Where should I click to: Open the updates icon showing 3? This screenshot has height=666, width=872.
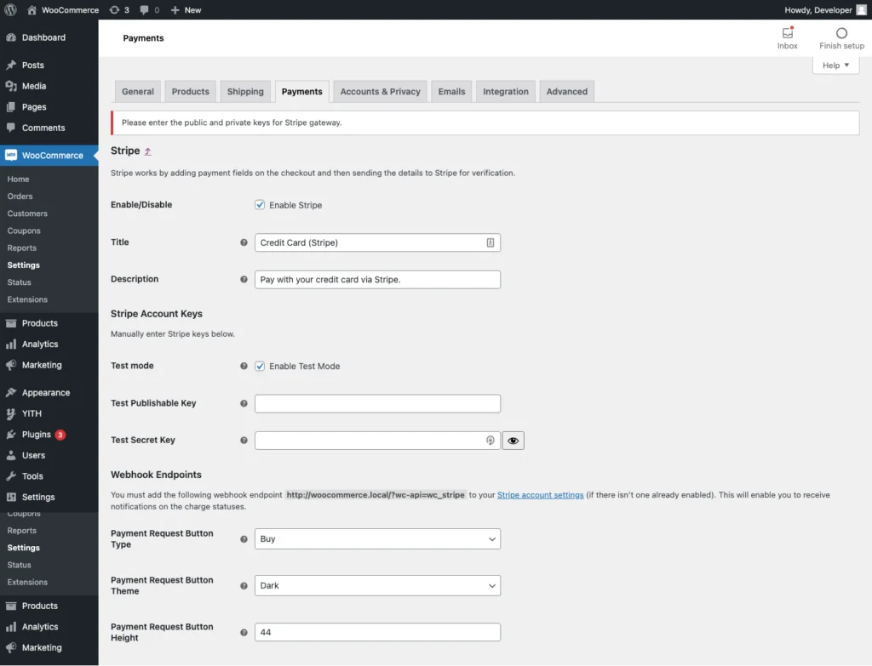point(119,10)
